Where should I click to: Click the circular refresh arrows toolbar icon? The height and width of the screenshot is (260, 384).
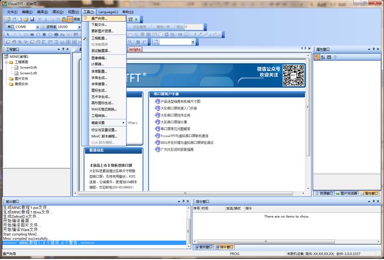click(166, 35)
